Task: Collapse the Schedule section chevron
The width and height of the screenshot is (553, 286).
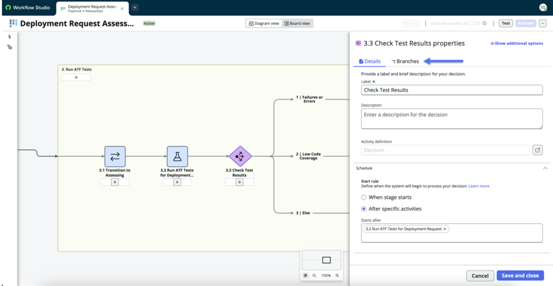Action: click(x=545, y=168)
